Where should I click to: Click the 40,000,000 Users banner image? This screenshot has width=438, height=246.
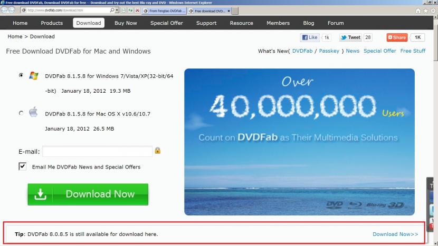tap(299, 142)
